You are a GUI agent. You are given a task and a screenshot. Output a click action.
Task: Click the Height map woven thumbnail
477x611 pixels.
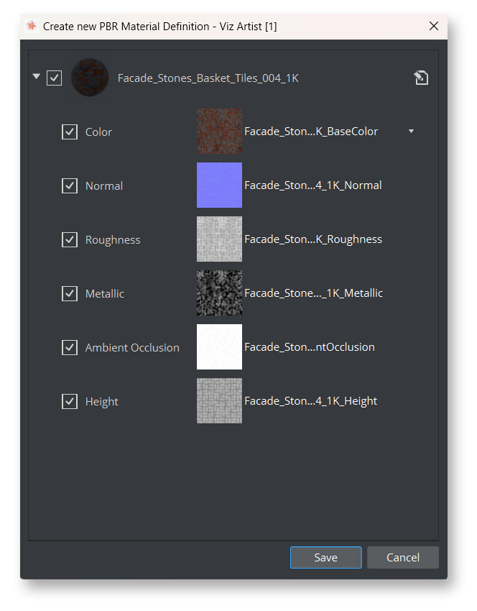[x=219, y=401]
